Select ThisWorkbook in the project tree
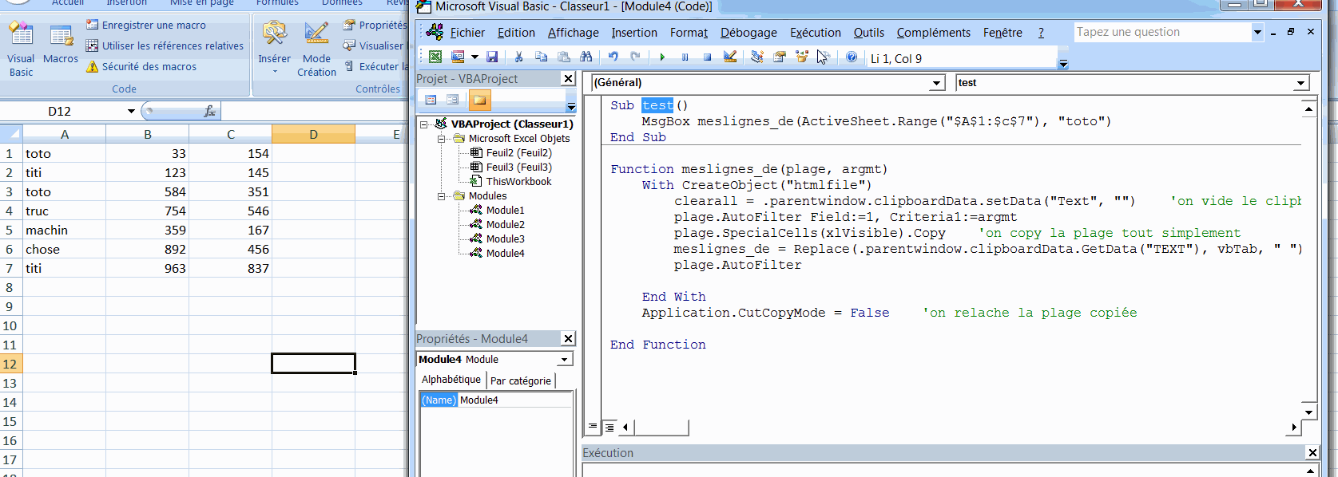Viewport: 1338px width, 477px height. (518, 182)
